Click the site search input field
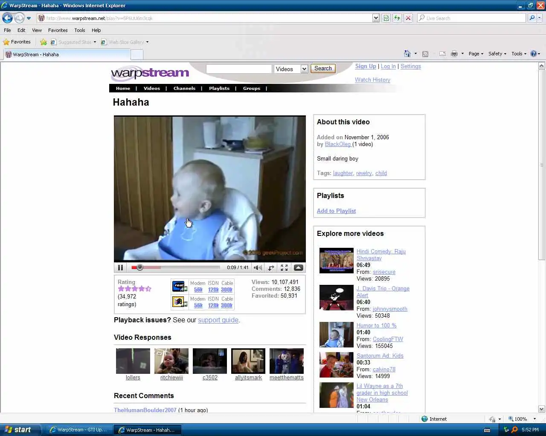The height and width of the screenshot is (436, 546). [239, 69]
